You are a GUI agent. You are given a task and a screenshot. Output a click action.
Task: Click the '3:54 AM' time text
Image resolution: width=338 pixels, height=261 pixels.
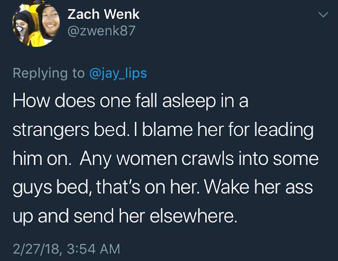coord(94,249)
